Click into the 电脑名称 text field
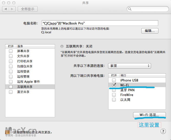 (x=100, y=23)
